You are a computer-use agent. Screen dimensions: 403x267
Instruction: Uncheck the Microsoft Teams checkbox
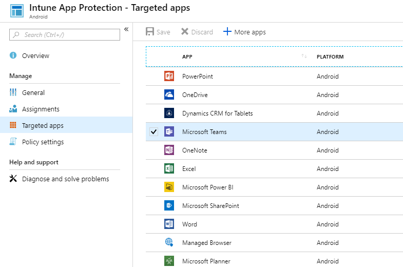153,132
